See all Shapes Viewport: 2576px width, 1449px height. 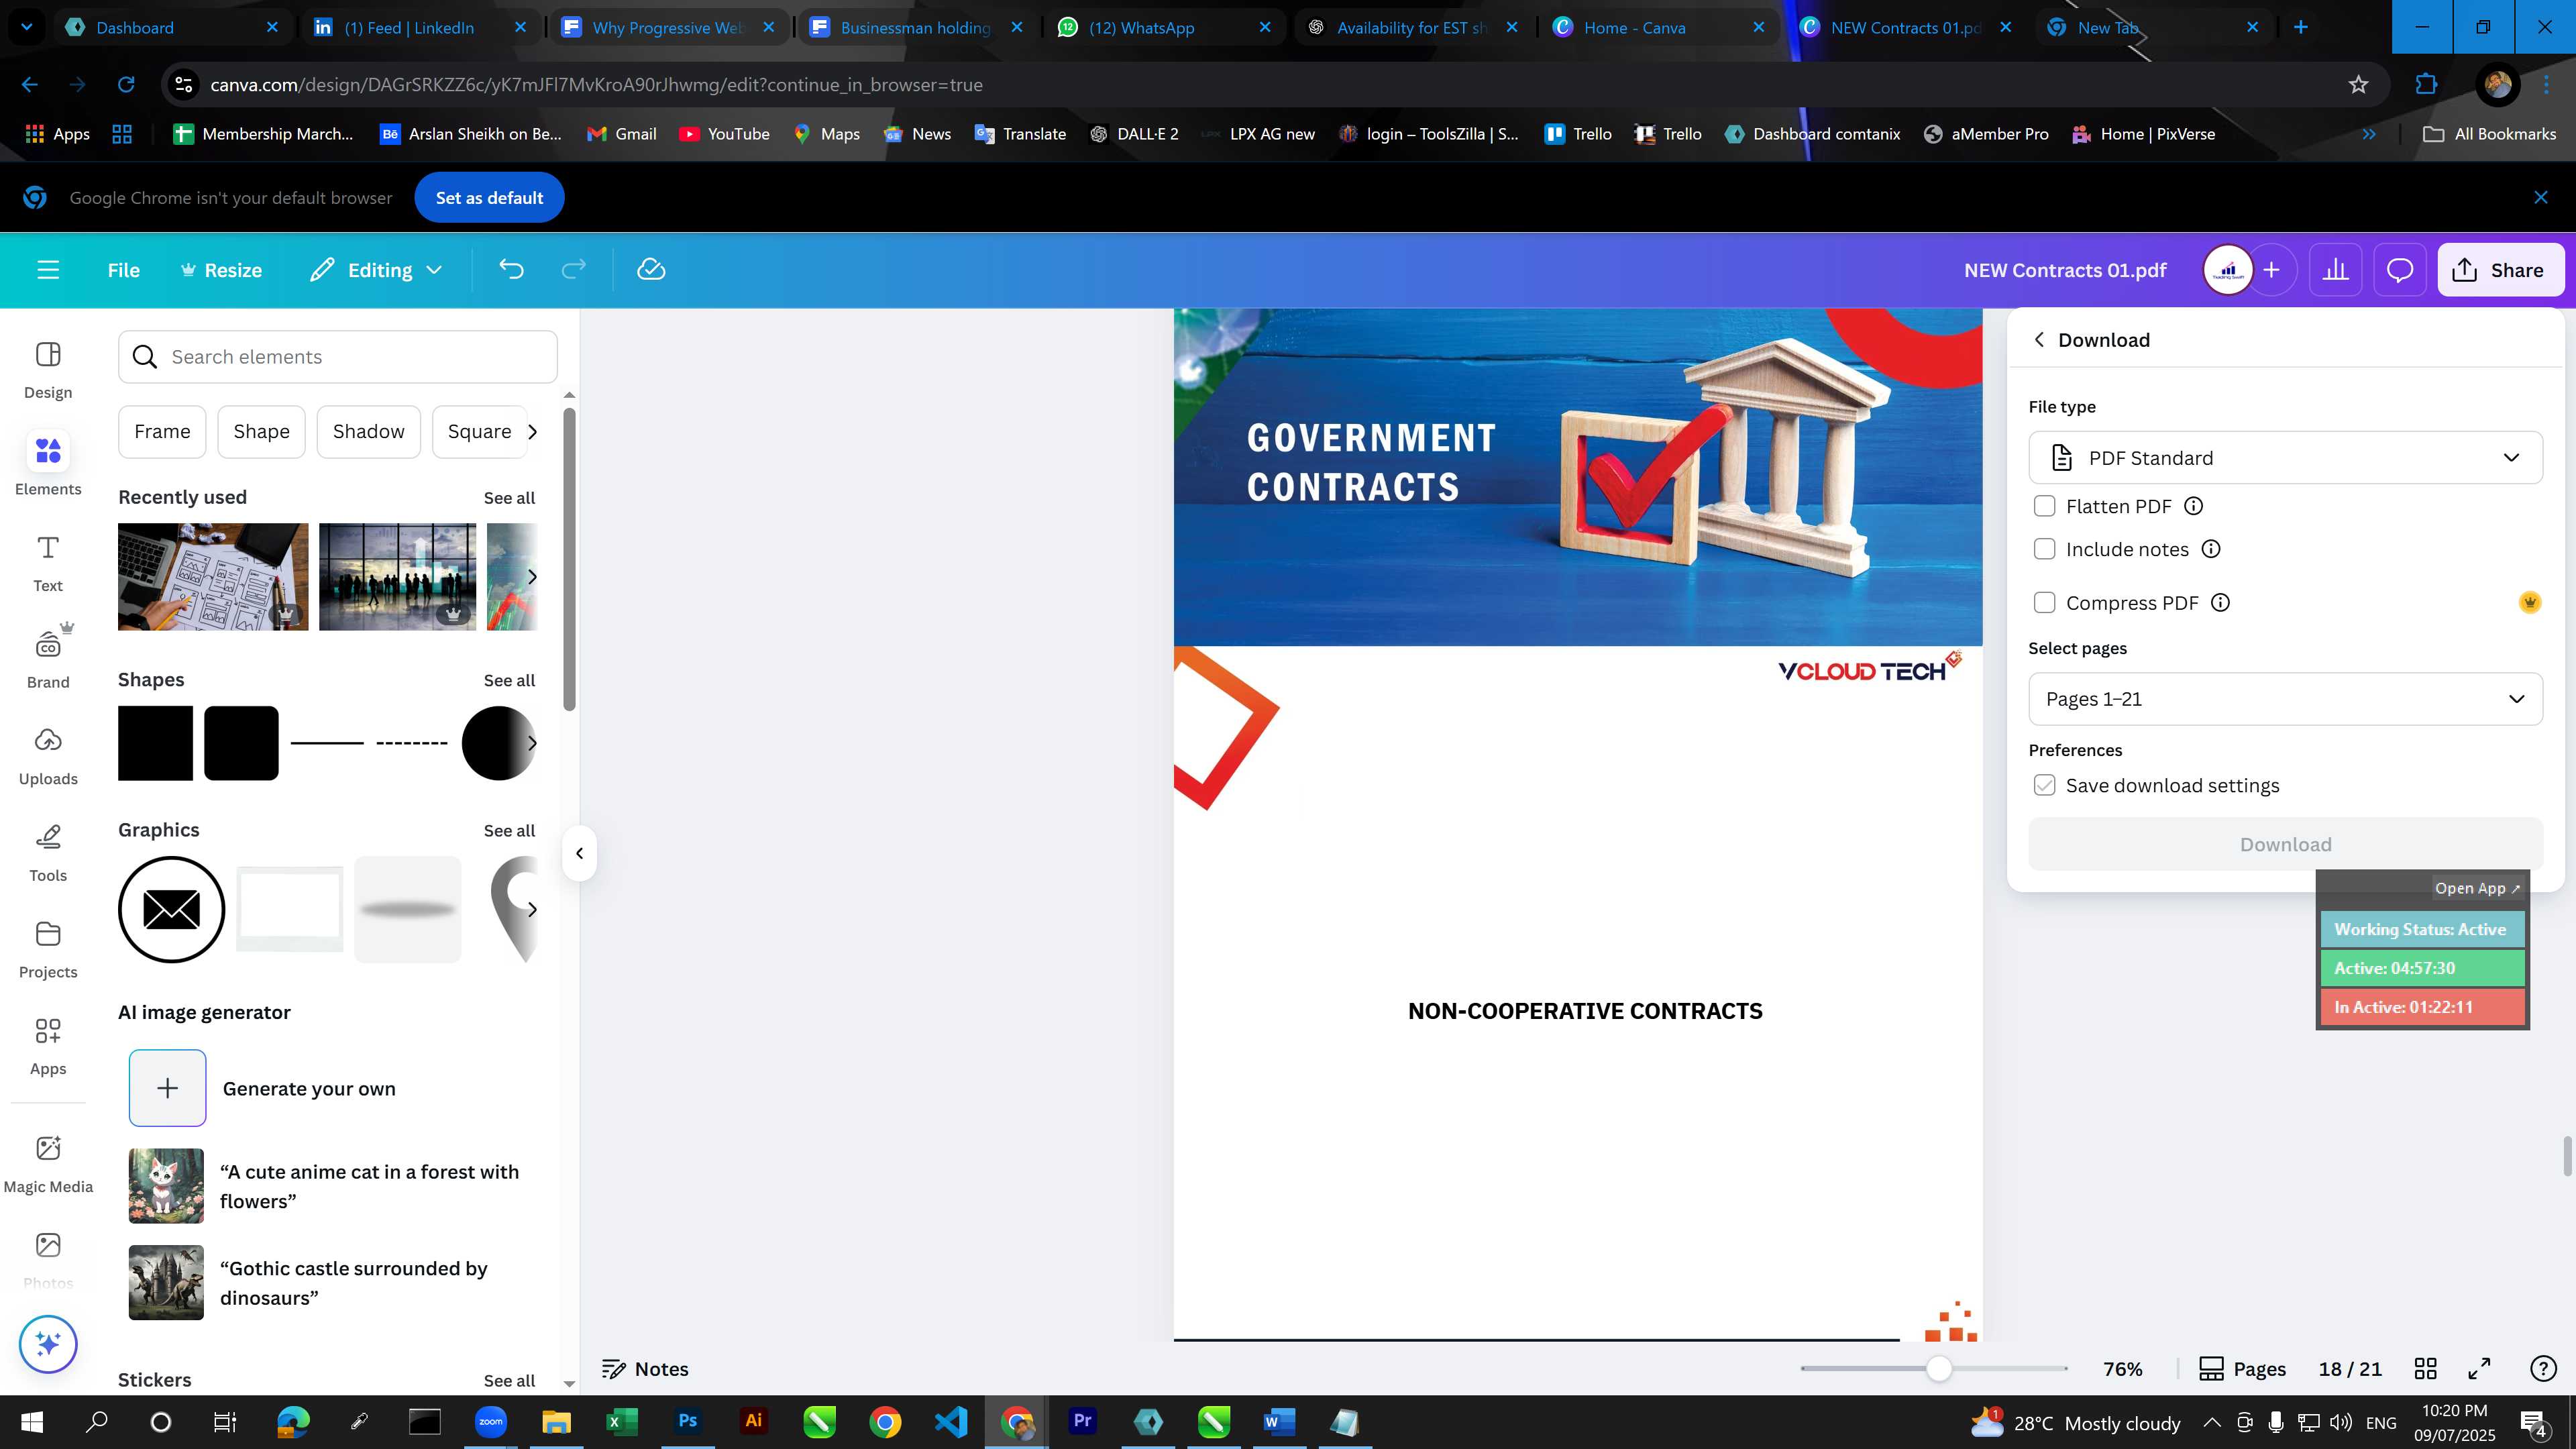[x=509, y=681]
